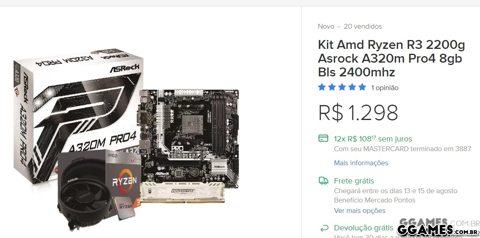Click the free return arrow icon
Screen dimensions: 480x238
pos(324,228)
